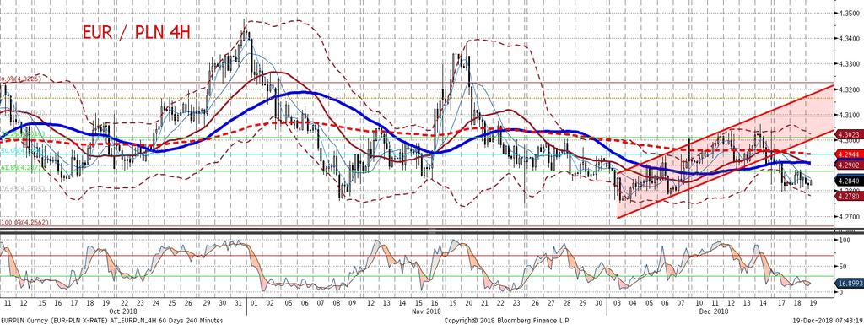The height and width of the screenshot is (325, 864).
Task: Click the 'AT_EURPLN_4H 60 Days 240 Minutes' footer text
Action: [x=166, y=320]
